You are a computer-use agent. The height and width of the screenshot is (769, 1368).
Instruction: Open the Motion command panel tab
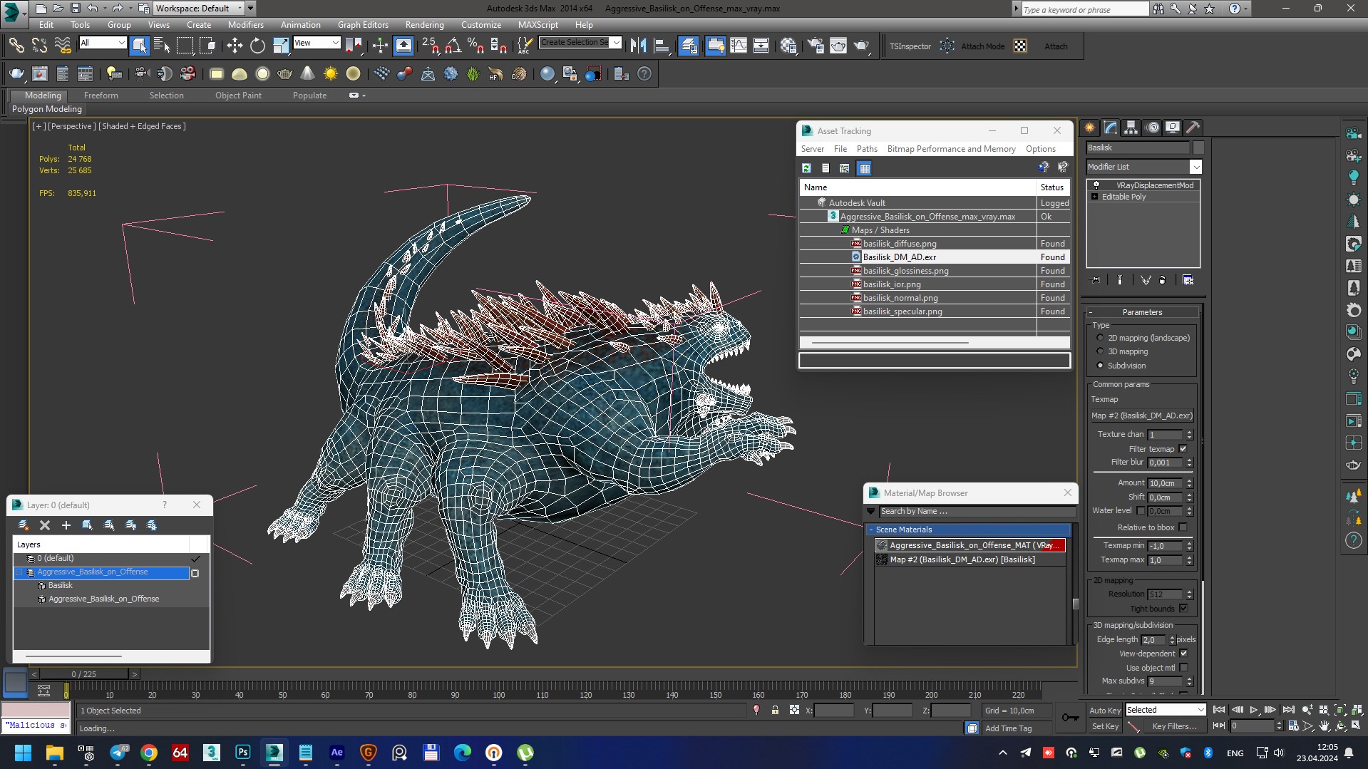(1152, 128)
